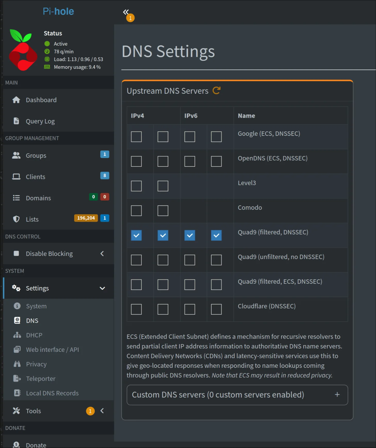
Task: Open Web interface / API settings
Action: (x=58, y=350)
